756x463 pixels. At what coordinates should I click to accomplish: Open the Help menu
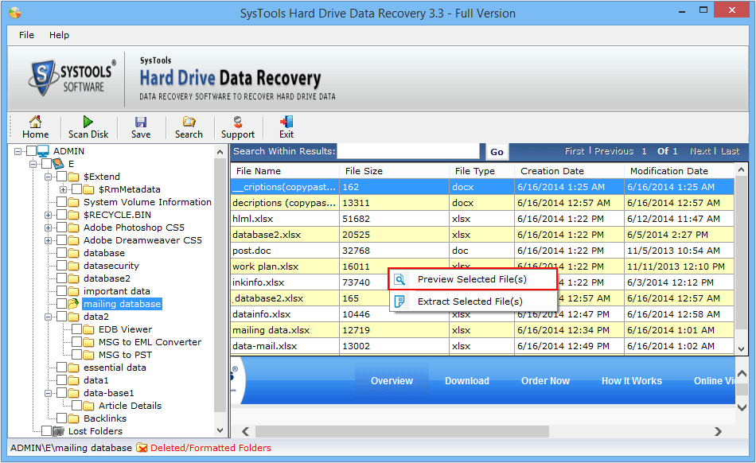tap(59, 35)
